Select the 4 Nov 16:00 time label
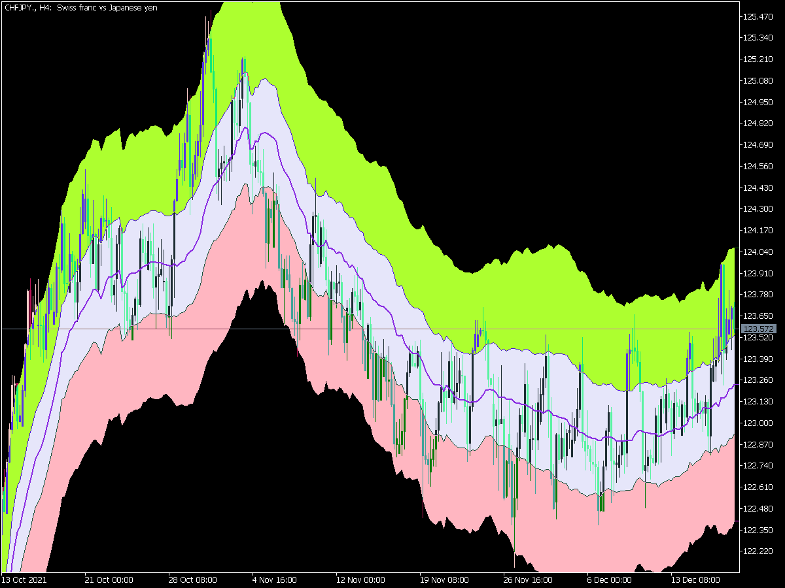 (x=274, y=580)
